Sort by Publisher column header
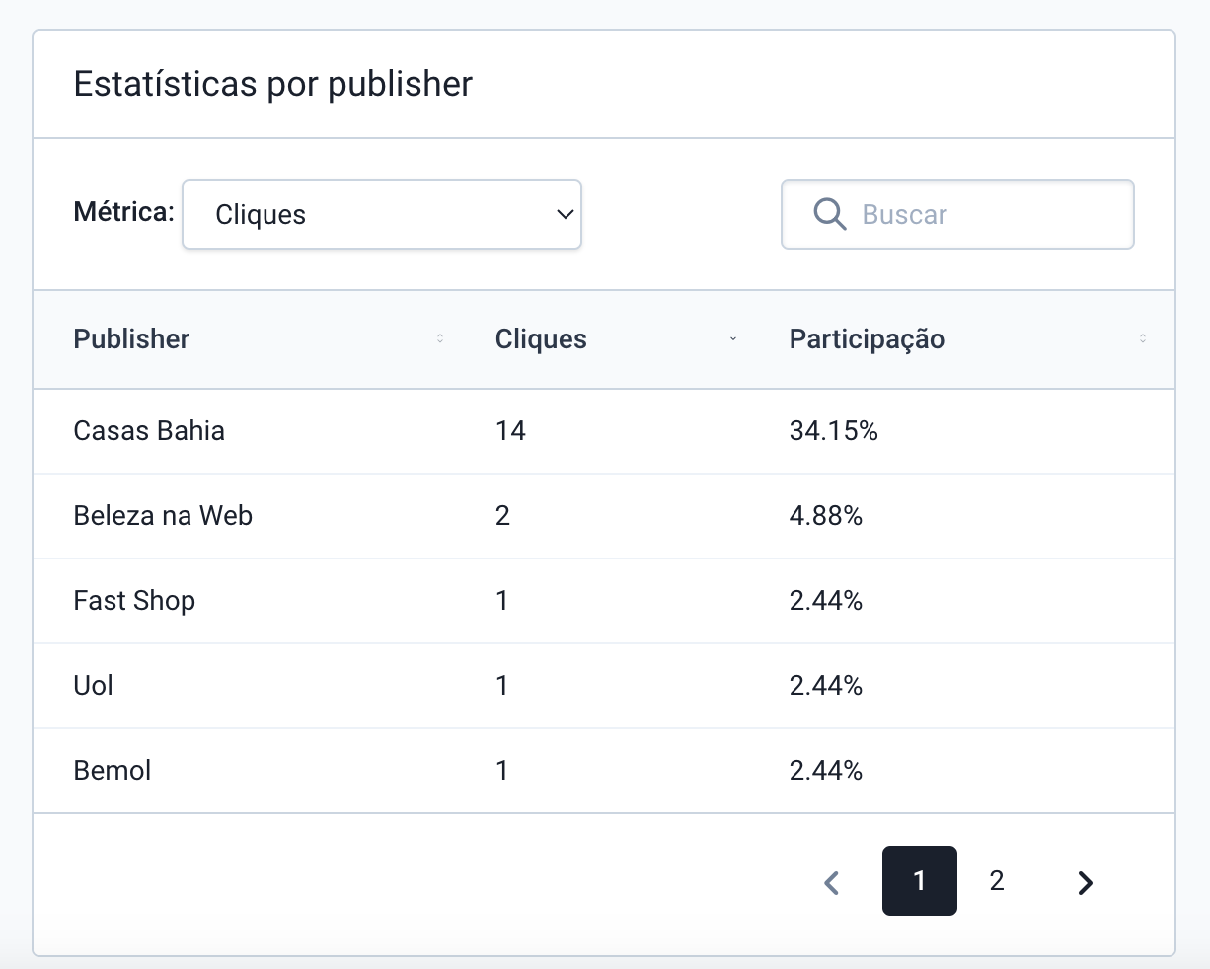This screenshot has height=969, width=1210. tap(132, 339)
